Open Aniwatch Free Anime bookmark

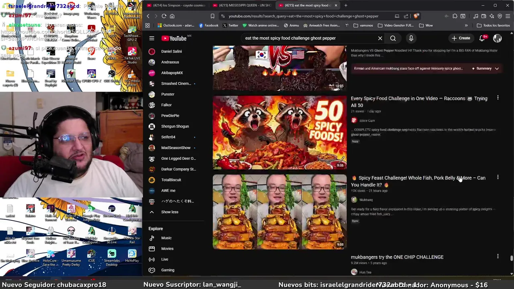tap(322, 25)
